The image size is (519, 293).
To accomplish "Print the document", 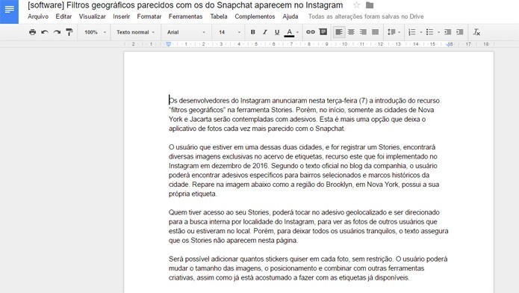I will (x=32, y=32).
